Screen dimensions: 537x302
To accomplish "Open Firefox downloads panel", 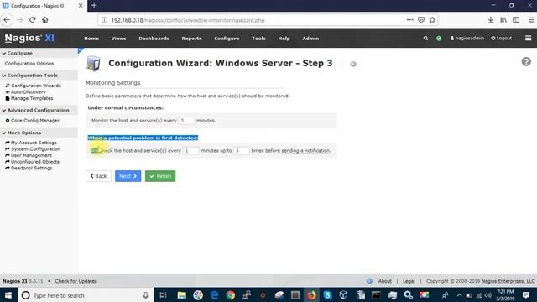I will pos(491,20).
